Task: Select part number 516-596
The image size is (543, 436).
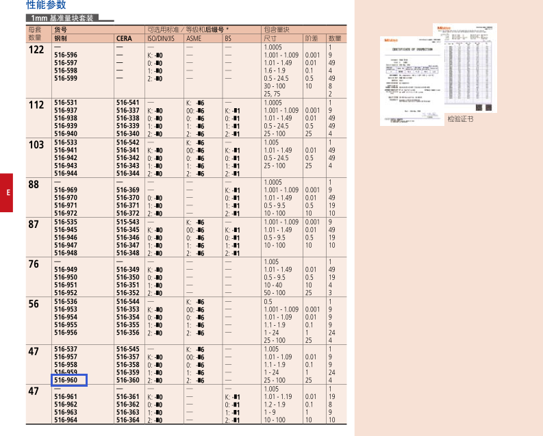Action: coord(66,55)
